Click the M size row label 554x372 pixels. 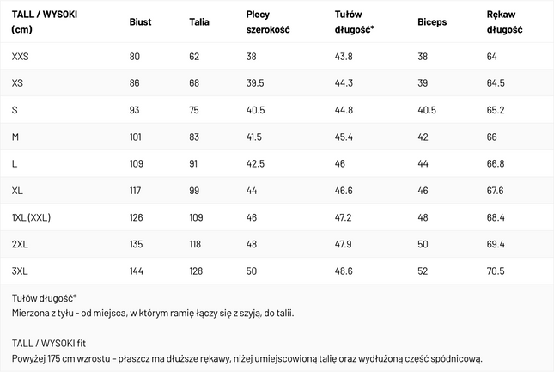point(15,137)
